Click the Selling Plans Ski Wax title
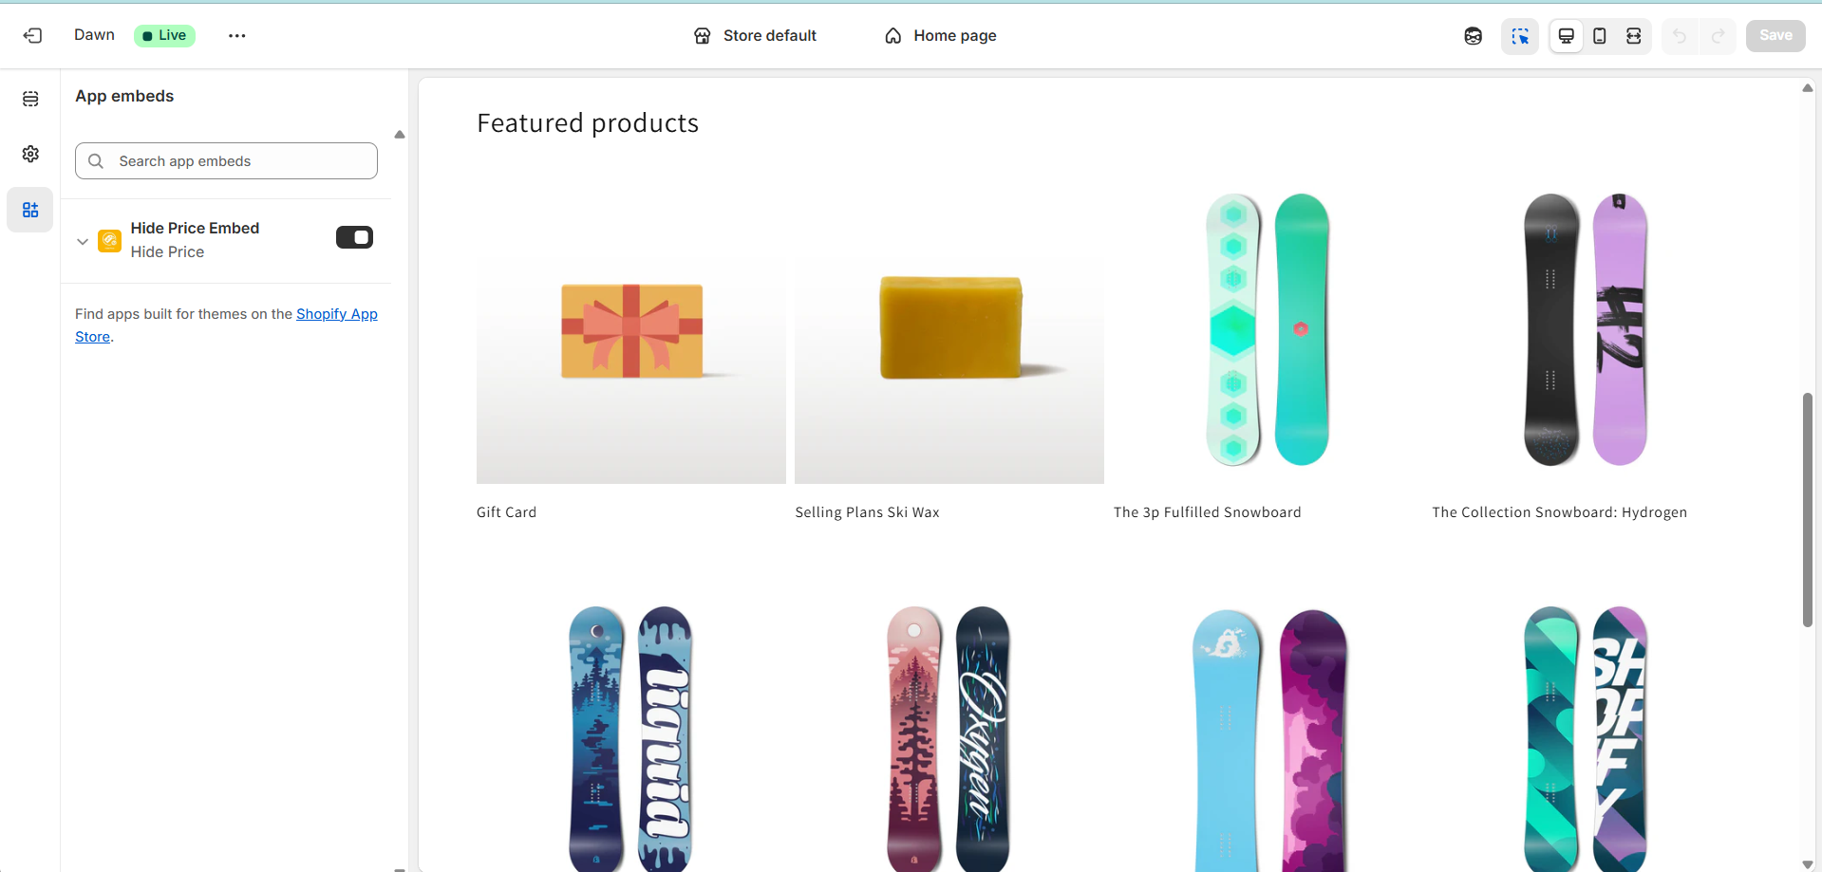 pos(867,512)
